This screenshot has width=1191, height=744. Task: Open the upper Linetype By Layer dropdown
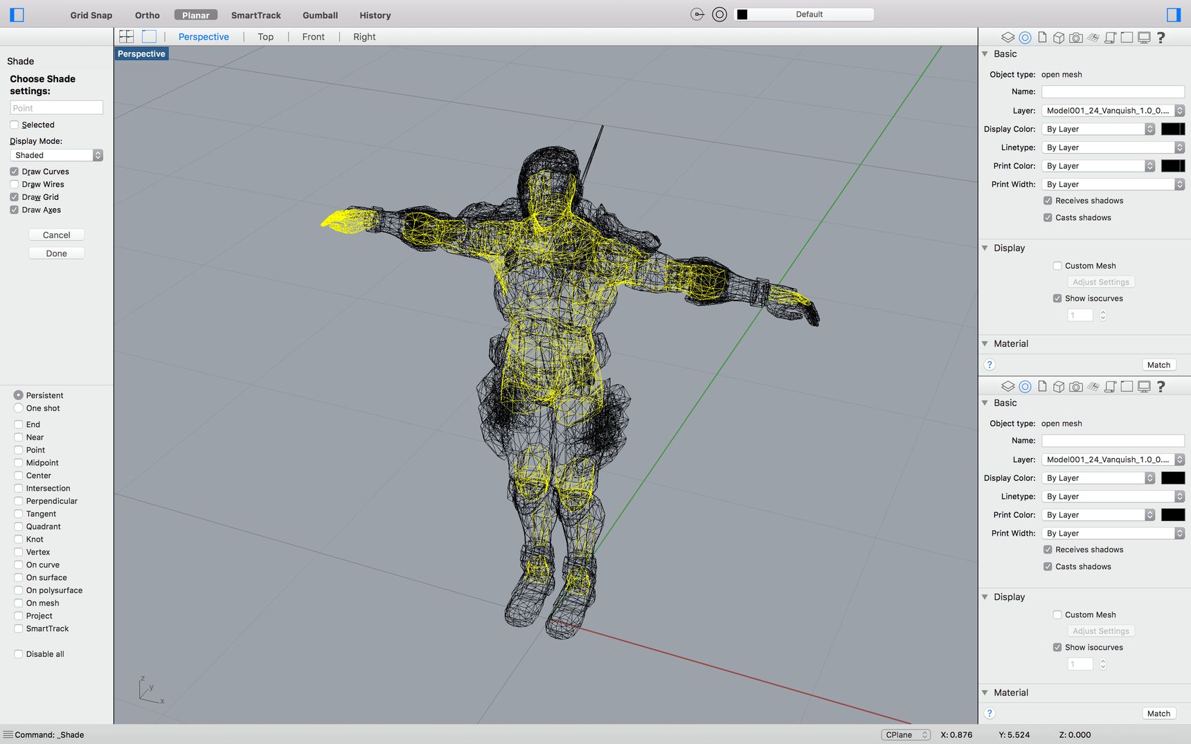tap(1113, 147)
